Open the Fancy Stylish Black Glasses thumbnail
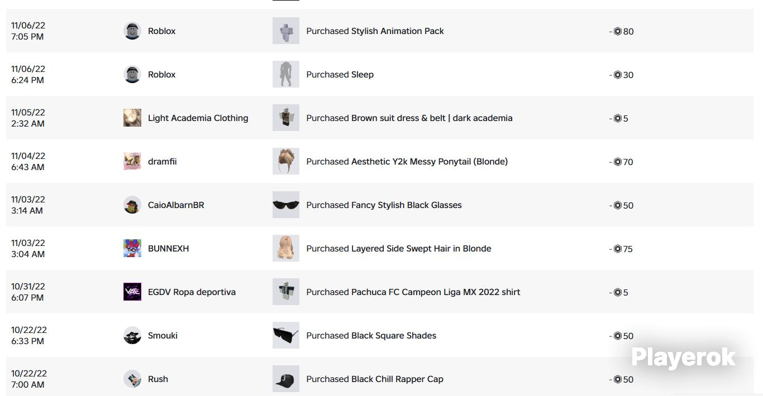763x396 pixels. (x=286, y=205)
